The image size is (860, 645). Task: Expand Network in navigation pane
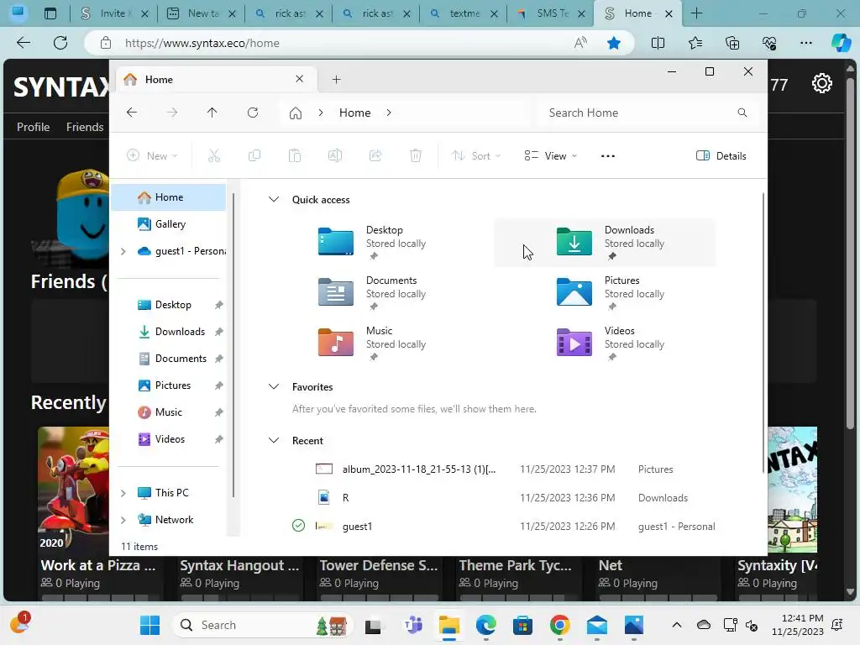pos(123,520)
